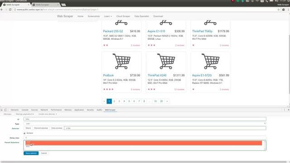Open the Chrome three-dot menu

pos(288,10)
